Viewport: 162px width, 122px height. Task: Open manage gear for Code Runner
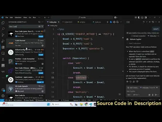43,45
